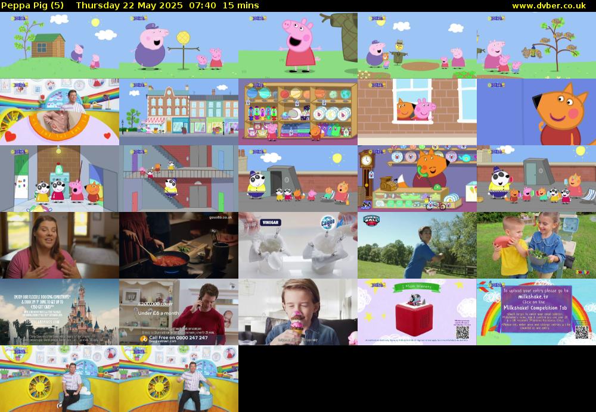Open thumbnail of staircase interior scene
The image size is (596, 412).
(179, 179)
